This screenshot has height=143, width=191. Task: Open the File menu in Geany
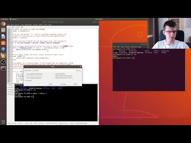tap(8, 25)
